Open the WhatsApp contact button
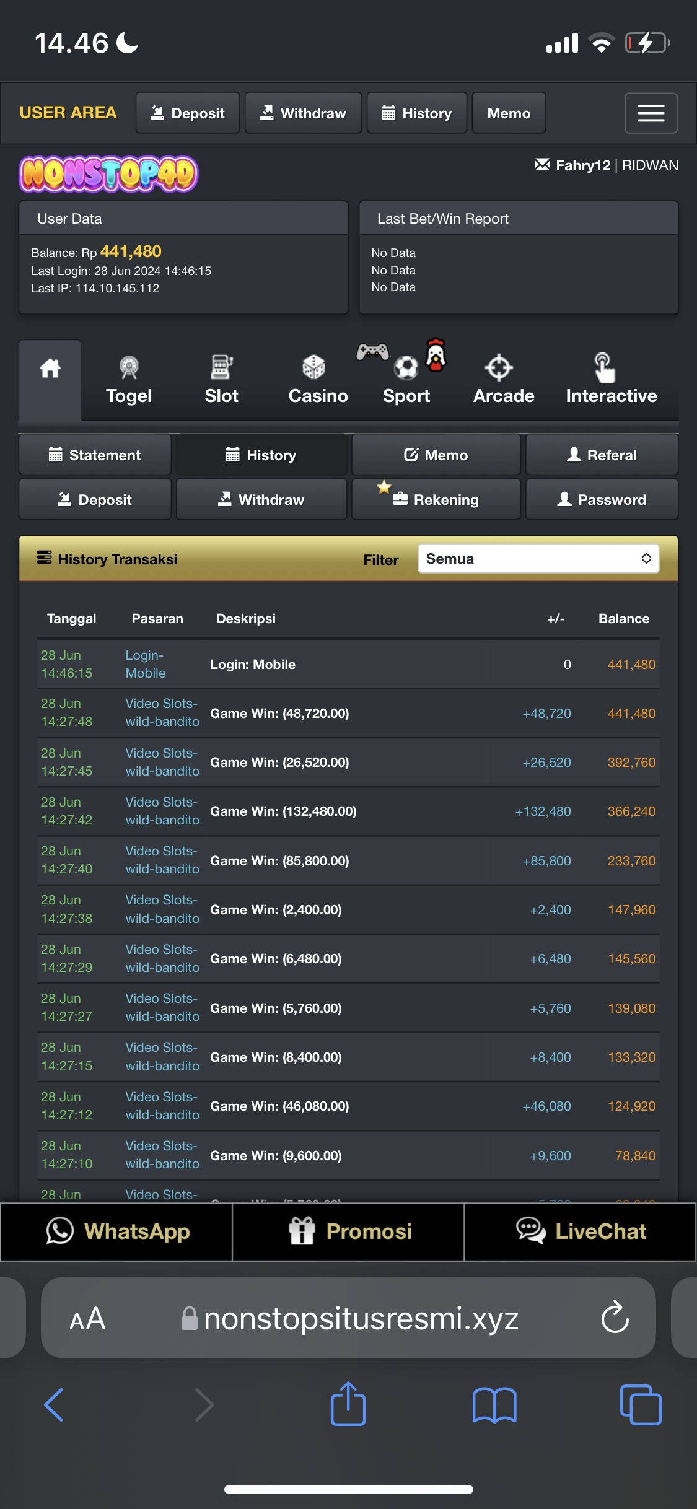The width and height of the screenshot is (697, 1509). coord(116,1231)
